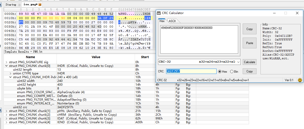Switch to the ASCII input tab
Viewport: 304px width, 129px height.
point(172,21)
